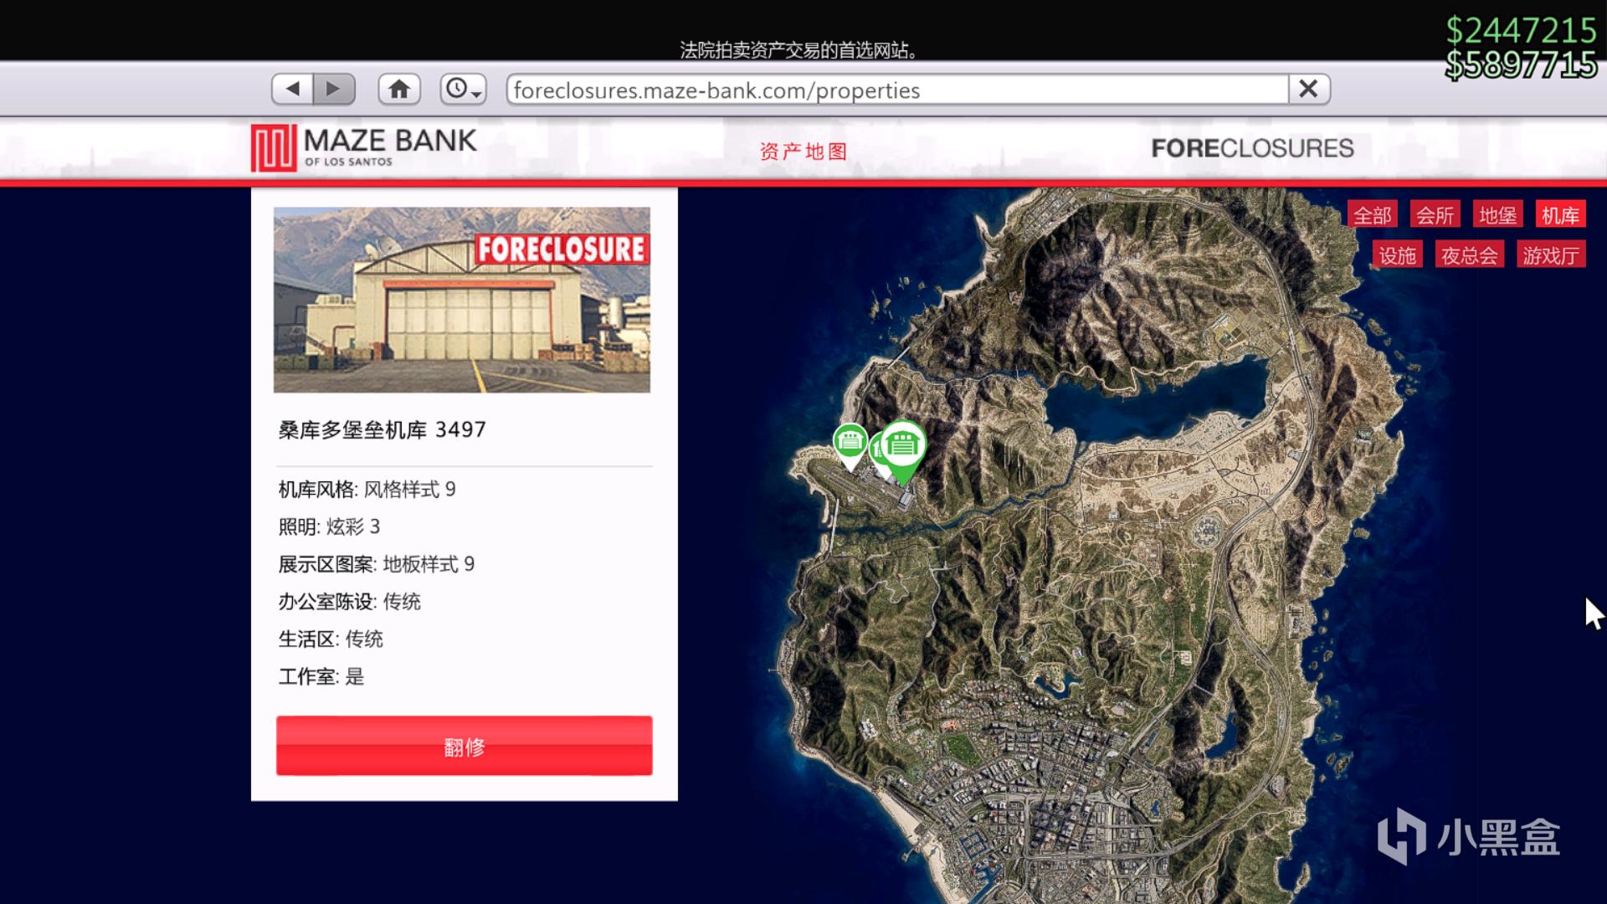Close the browser with the X button
This screenshot has width=1607, height=904.
coord(1308,89)
